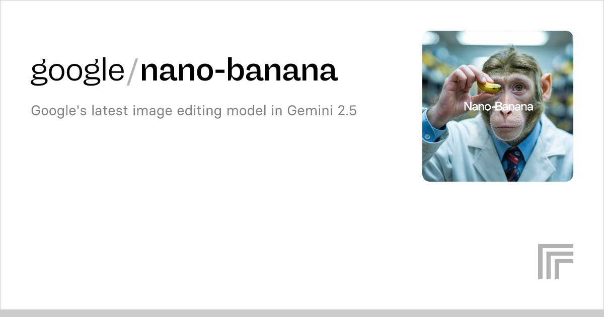The height and width of the screenshot is (317, 604).
Task: Click the gray bar along the bottom
Action: [302, 313]
